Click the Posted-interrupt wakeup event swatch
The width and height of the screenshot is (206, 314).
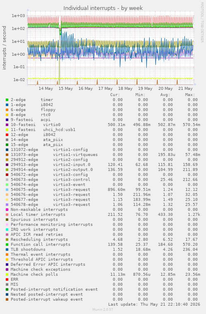click(7, 299)
